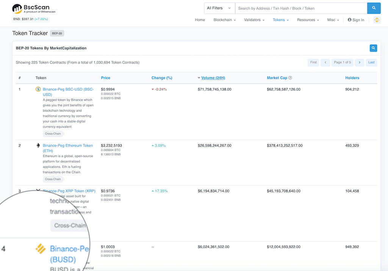Click the BNB price $397.31 indicator
Screen dimensions: 388x271
click(30, 19)
